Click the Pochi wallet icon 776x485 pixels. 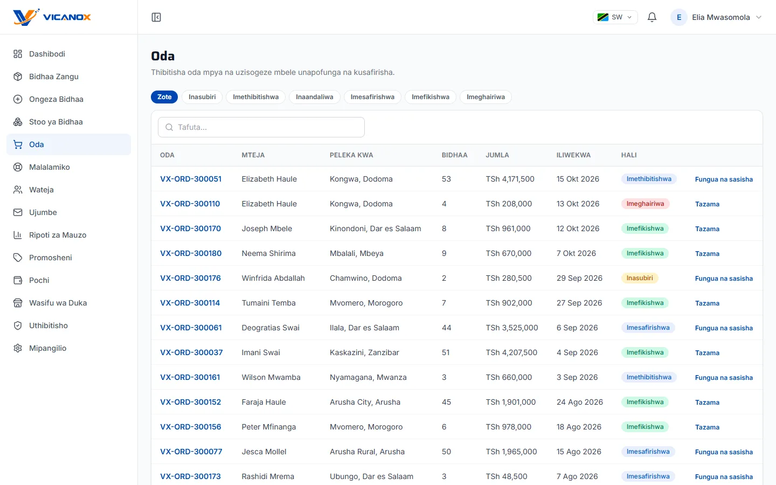pyautogui.click(x=18, y=280)
